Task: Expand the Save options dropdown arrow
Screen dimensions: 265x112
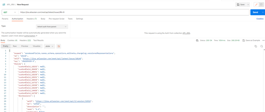Action: 248,4
